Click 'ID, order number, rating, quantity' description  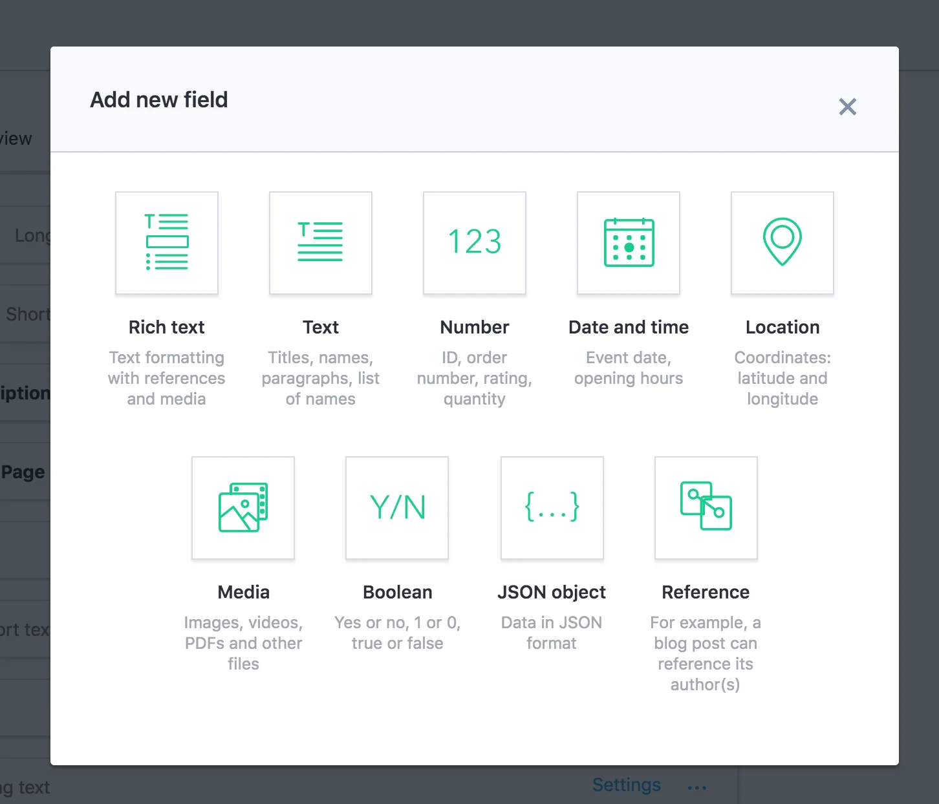point(475,378)
